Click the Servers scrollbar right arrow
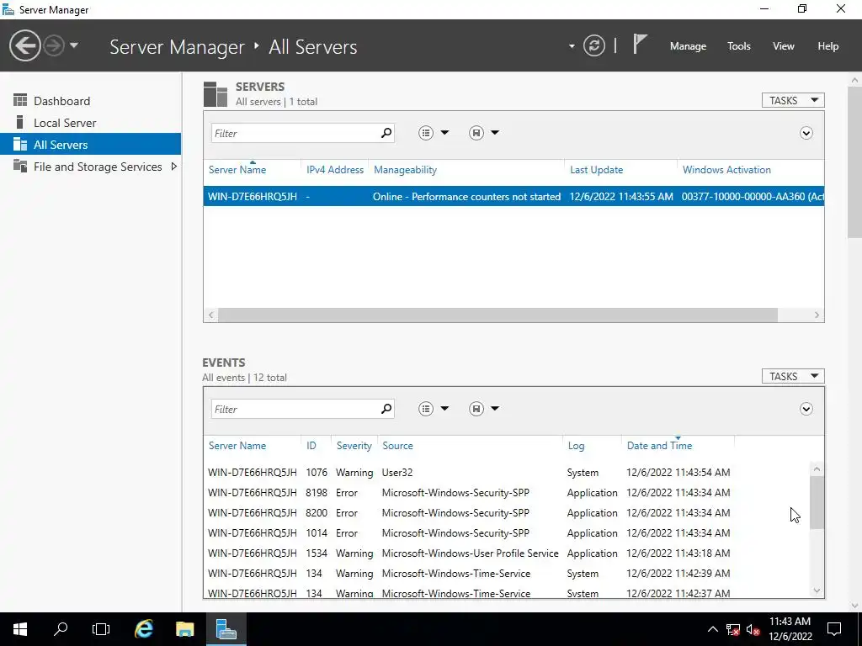 (x=817, y=315)
